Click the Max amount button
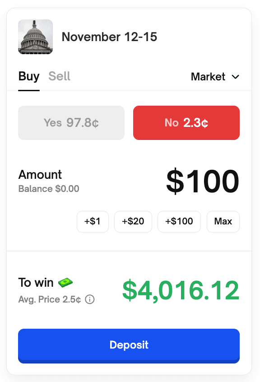This screenshot has height=382, width=260. tap(223, 221)
